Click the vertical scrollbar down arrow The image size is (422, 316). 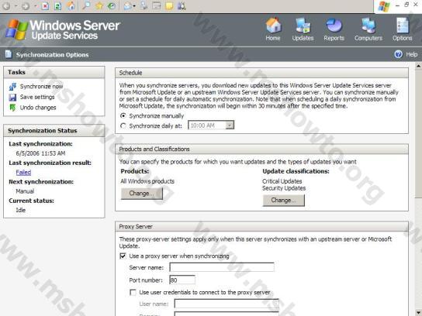tap(418, 312)
